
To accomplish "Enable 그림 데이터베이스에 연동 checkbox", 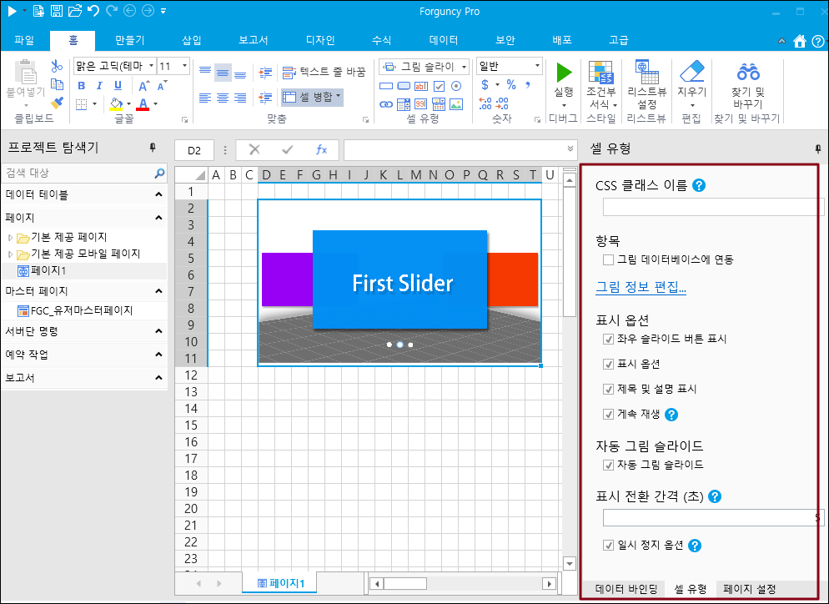I will click(x=609, y=259).
